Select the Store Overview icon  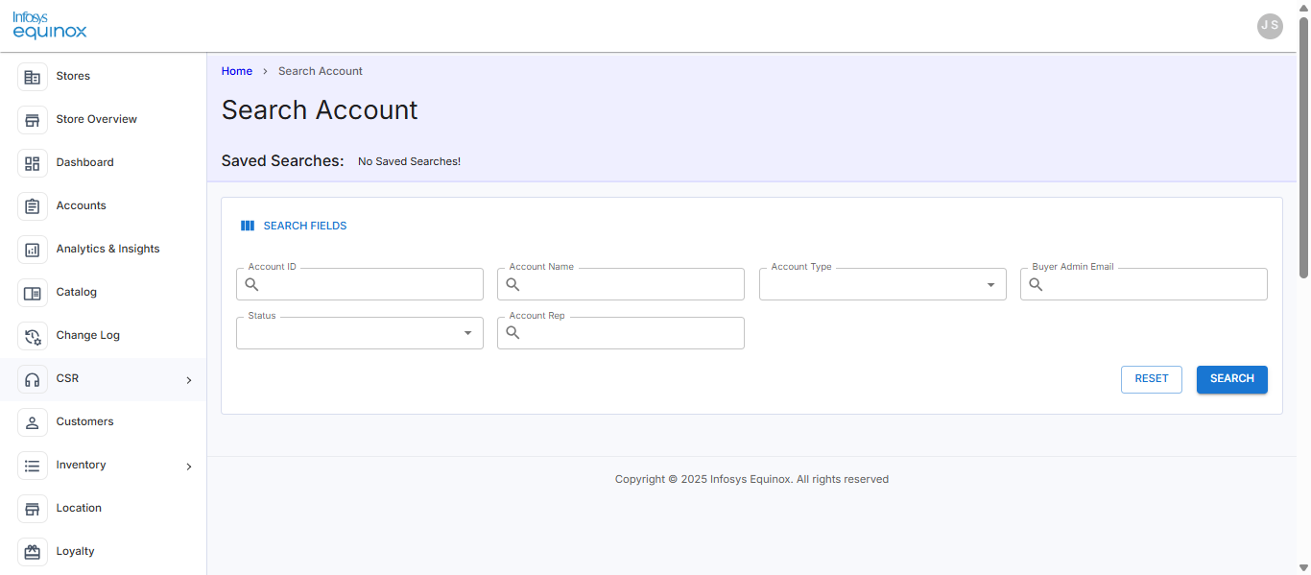33,120
